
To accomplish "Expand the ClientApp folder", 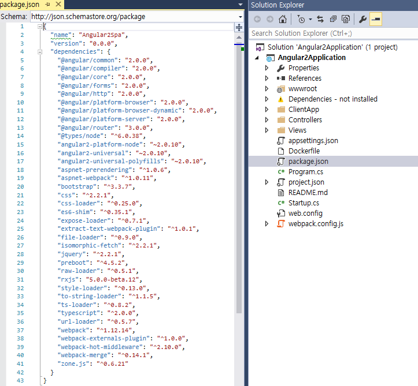I will [x=267, y=109].
